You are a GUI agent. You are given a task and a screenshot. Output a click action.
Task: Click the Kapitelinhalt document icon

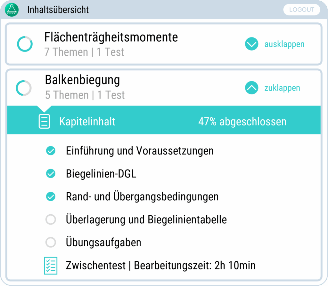point(45,122)
